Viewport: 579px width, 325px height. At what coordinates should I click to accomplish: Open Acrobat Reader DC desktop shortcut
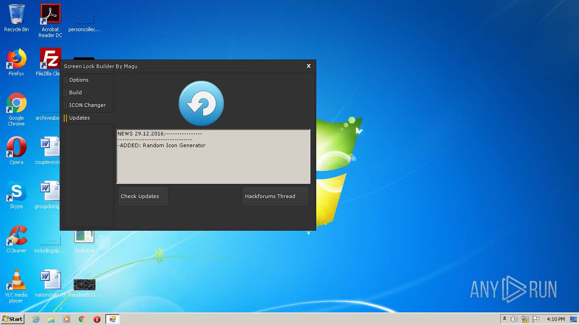[x=50, y=21]
